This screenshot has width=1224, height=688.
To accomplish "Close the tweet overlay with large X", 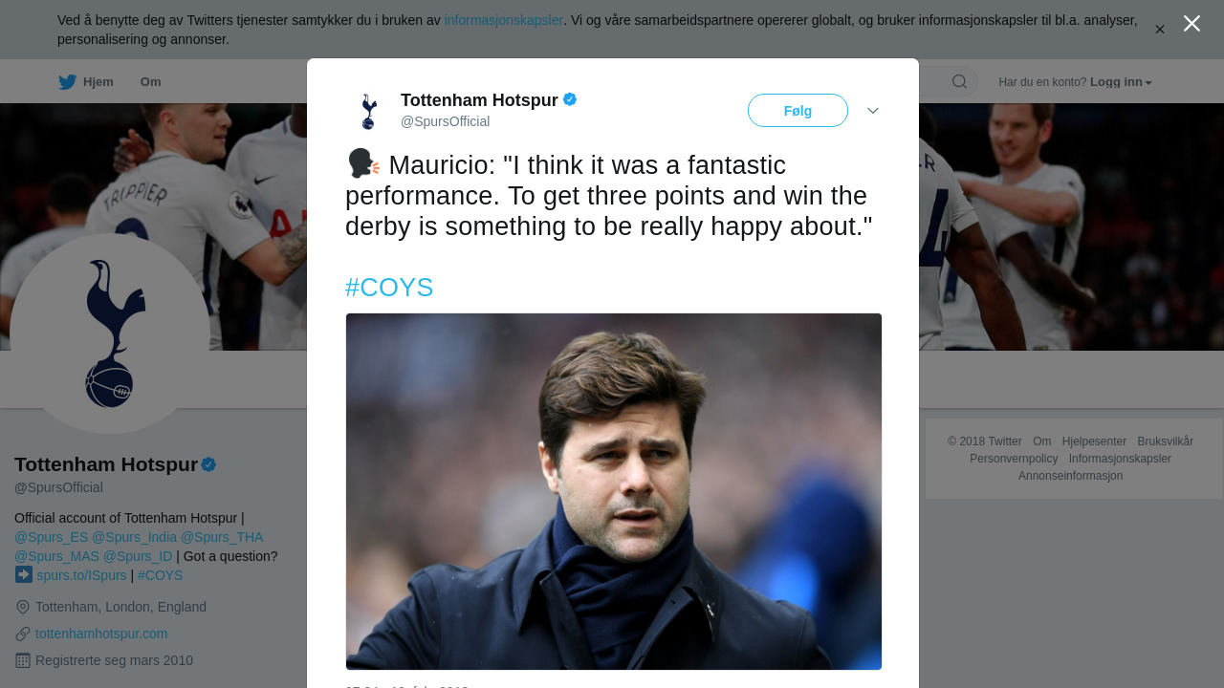I will (1191, 24).
